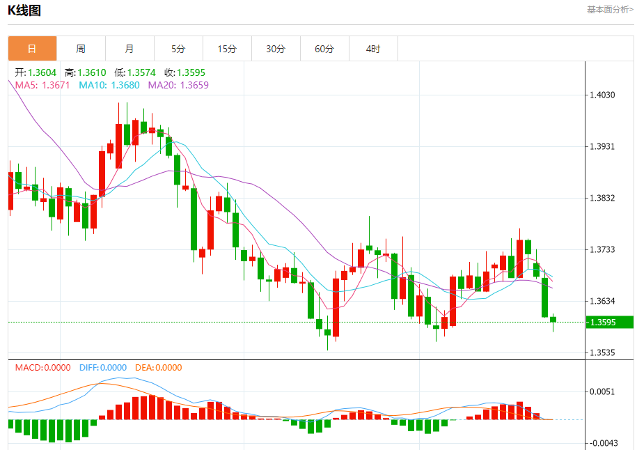
Task: Click the MA20: 1.3659 indicator label
Action: [178, 85]
